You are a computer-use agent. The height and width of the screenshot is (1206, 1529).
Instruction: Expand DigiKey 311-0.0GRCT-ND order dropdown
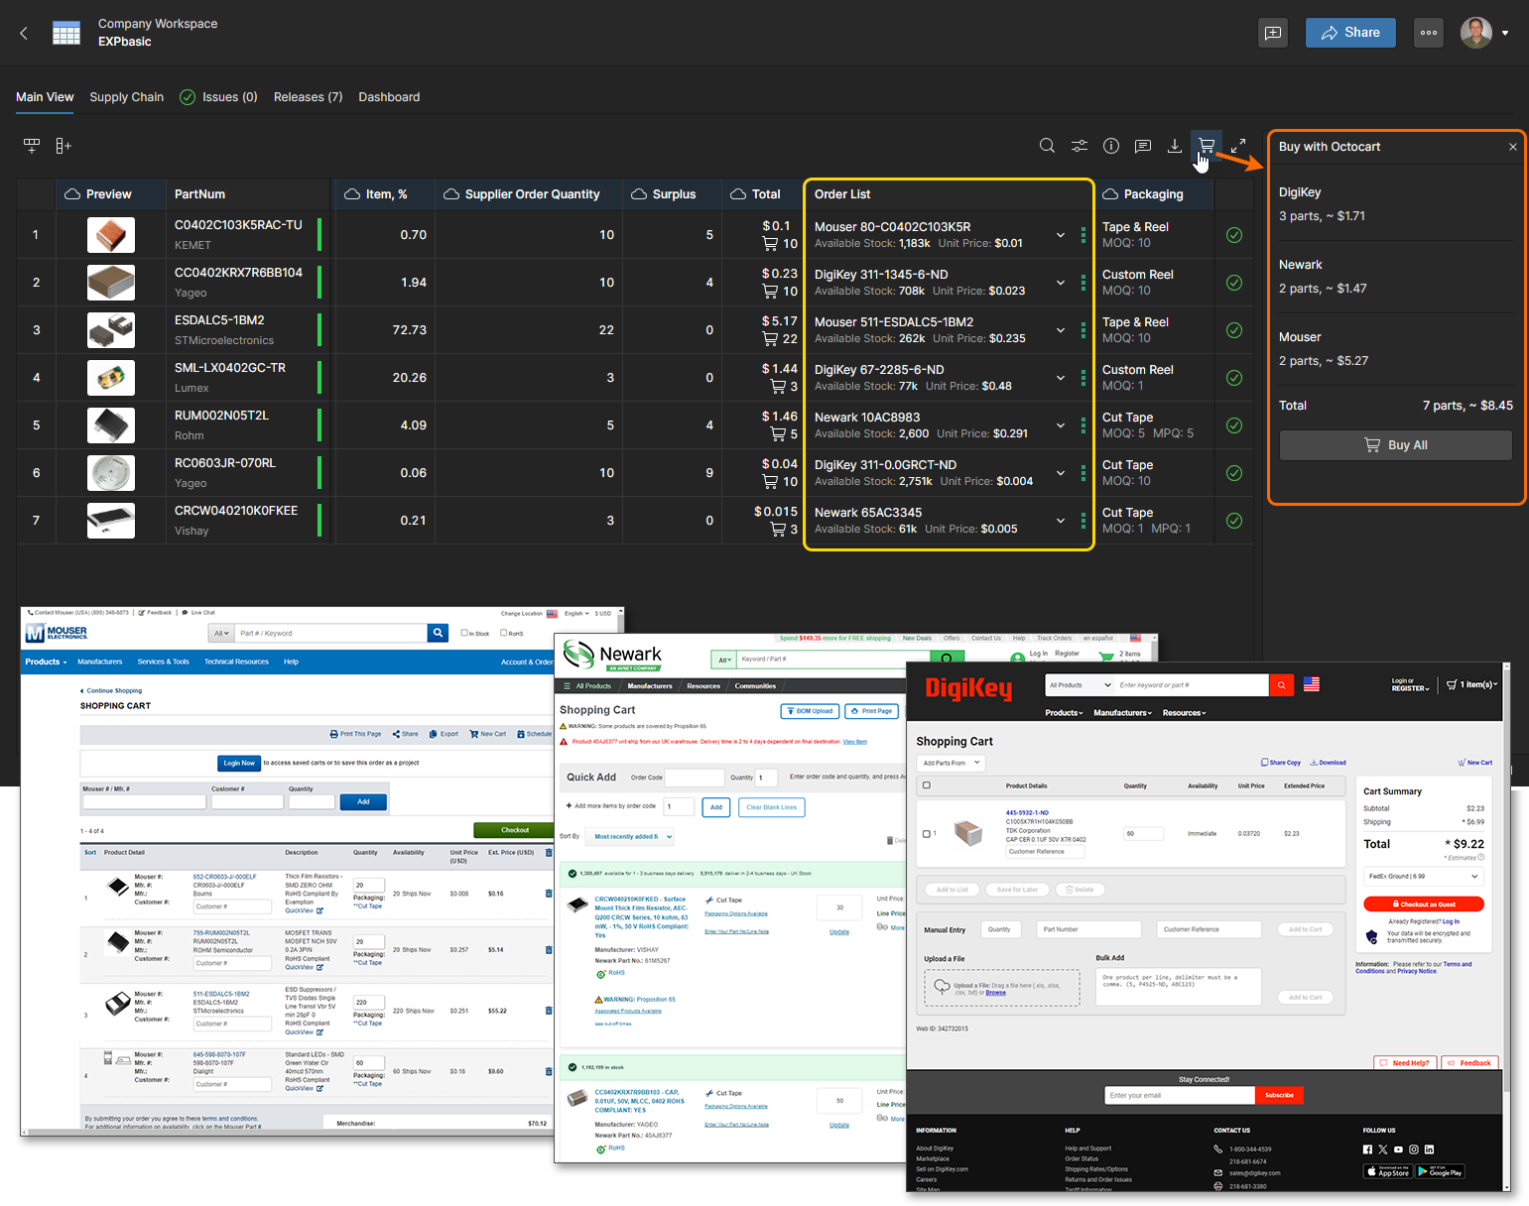(1061, 473)
